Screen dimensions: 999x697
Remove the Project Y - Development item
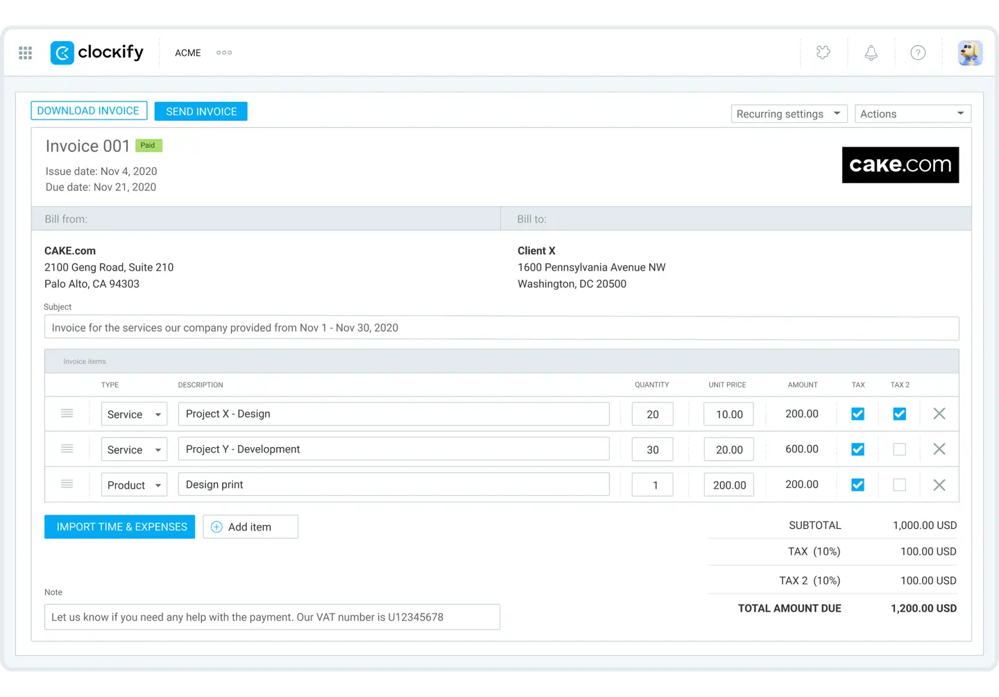[939, 449]
